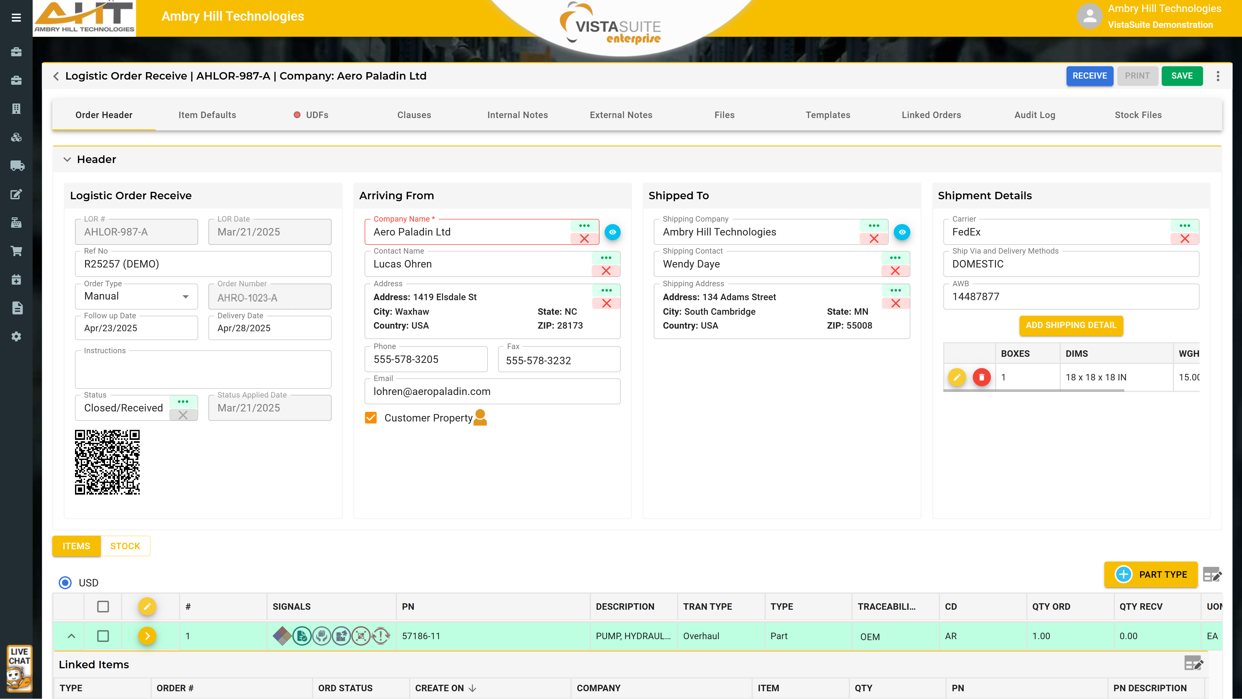Click the green SAVE button
Image resolution: width=1242 pixels, height=699 pixels.
click(1182, 76)
